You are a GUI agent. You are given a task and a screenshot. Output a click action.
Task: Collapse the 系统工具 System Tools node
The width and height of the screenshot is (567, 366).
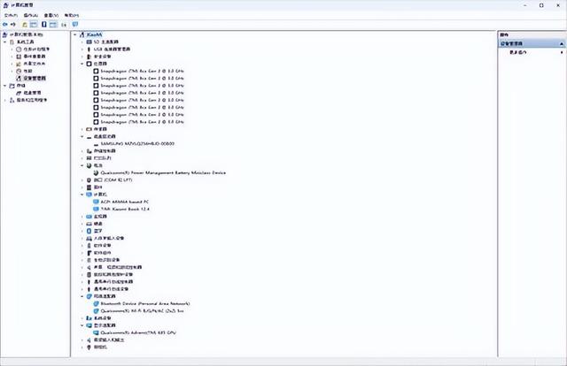[5, 42]
